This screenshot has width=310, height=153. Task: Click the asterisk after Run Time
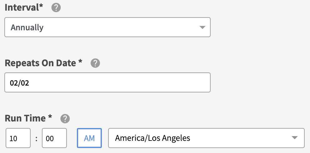pyautogui.click(x=50, y=117)
